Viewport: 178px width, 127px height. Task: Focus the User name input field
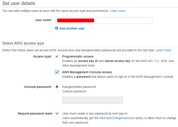tap(104, 20)
